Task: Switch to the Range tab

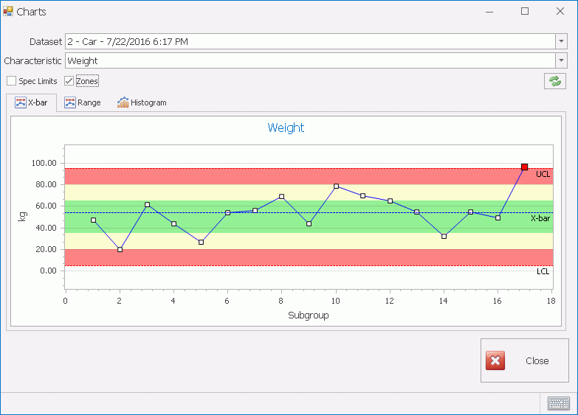Action: [x=82, y=102]
